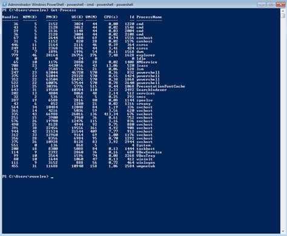287x236 pixels.
Task: Click the Handles value 944
Action: coord(15,131)
